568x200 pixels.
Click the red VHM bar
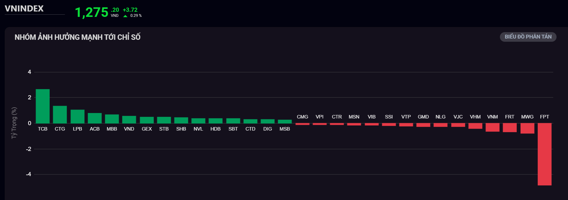point(475,126)
